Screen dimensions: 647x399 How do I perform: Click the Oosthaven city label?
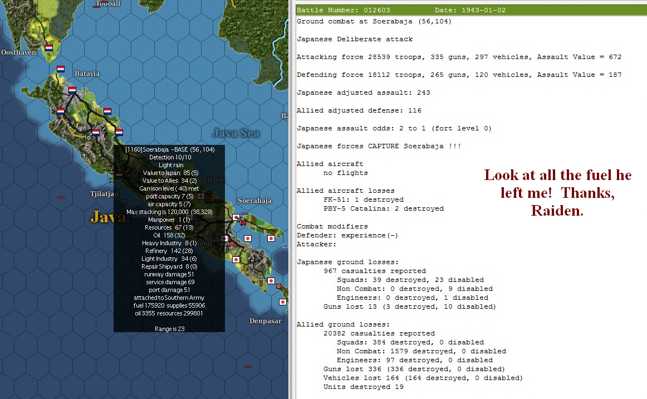[18, 52]
